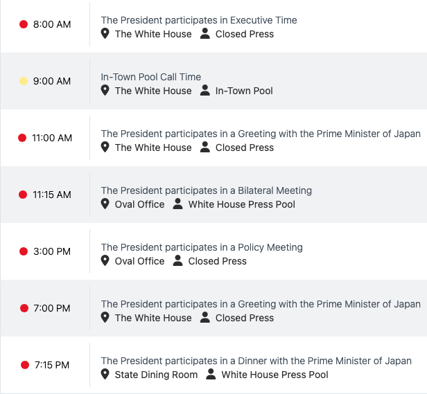Open the Executive Time event title

click(199, 20)
